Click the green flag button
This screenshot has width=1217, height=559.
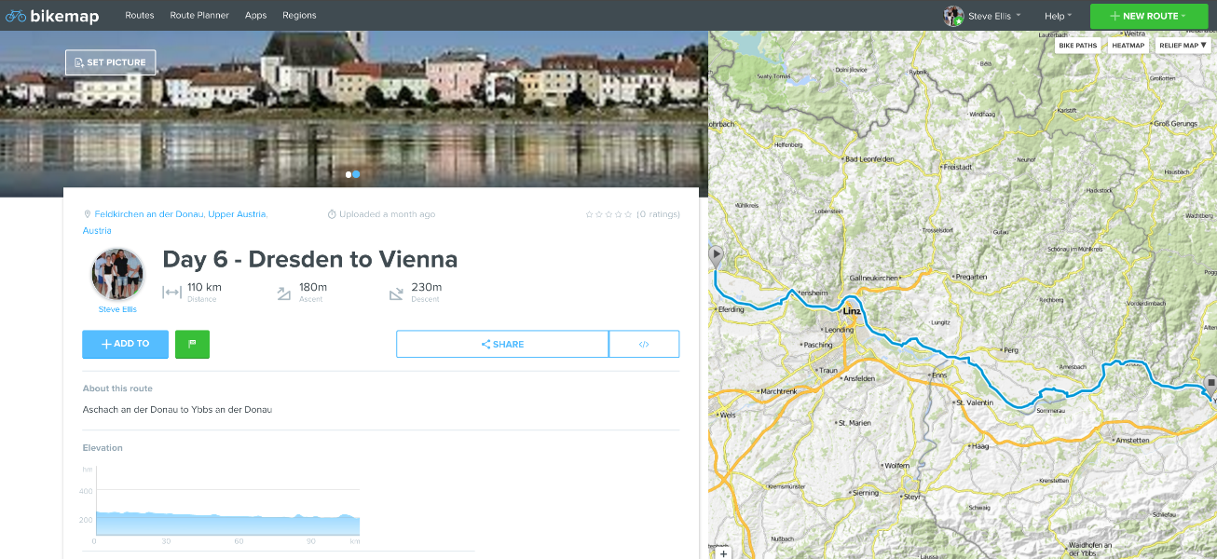tap(192, 344)
